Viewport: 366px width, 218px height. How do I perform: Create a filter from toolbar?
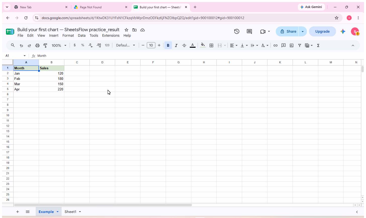pos(300,45)
